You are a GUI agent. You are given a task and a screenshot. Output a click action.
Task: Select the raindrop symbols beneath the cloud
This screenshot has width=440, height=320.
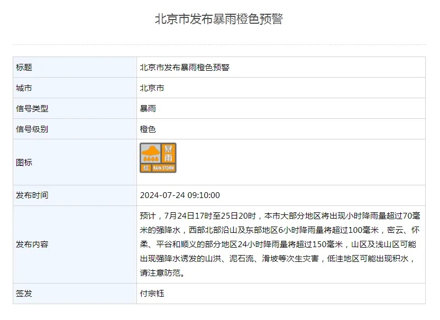(x=151, y=158)
